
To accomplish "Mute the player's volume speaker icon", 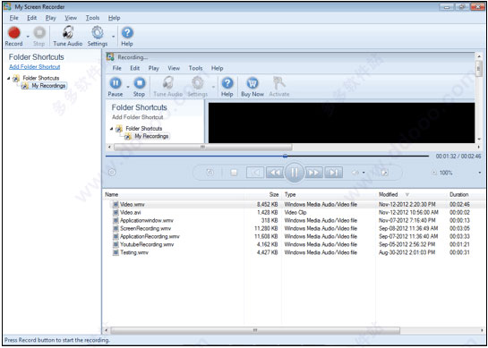I will pyautogui.click(x=355, y=173).
